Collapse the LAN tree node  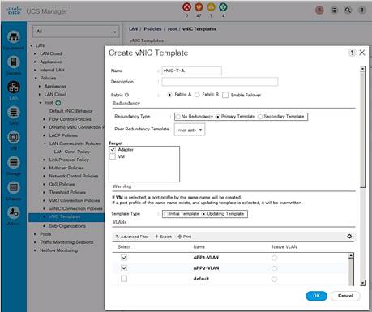[32, 45]
